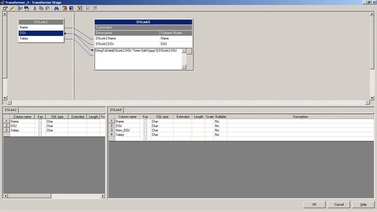Click output link execution order icon
Viewport: 377px width, 212px height.
(x=95, y=8)
